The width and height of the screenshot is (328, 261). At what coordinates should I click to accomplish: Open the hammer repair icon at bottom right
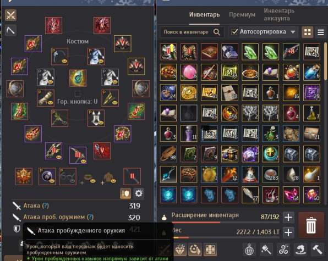318,249
